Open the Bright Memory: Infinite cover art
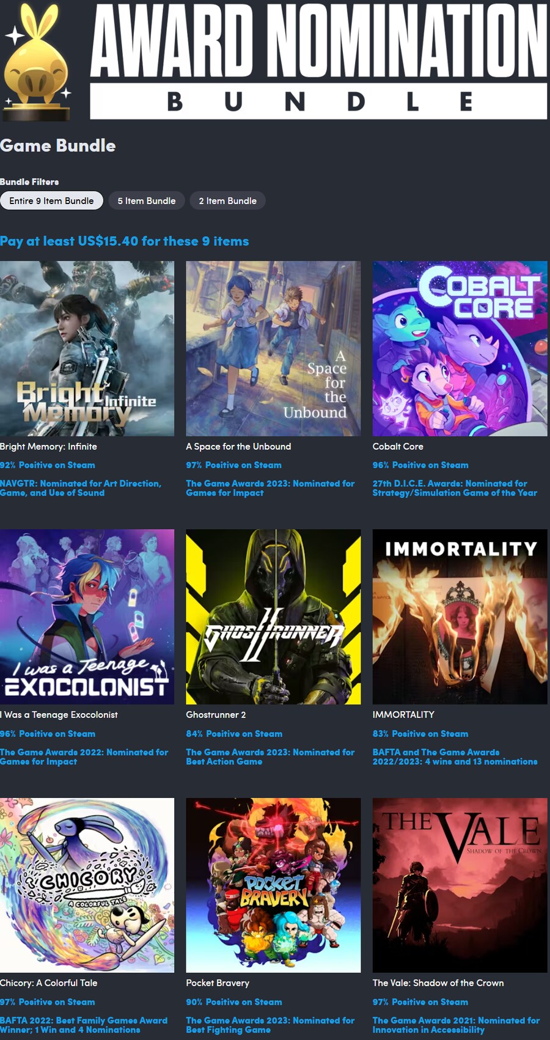Screen dimensions: 550x1040 click(87, 348)
